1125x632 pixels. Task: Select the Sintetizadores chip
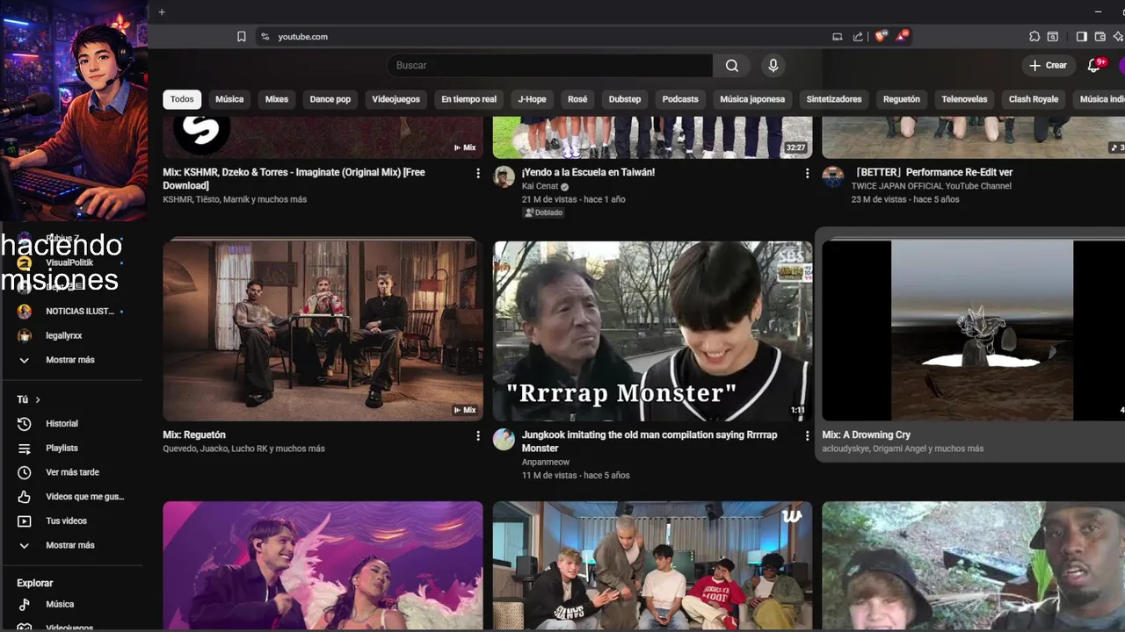pos(834,99)
